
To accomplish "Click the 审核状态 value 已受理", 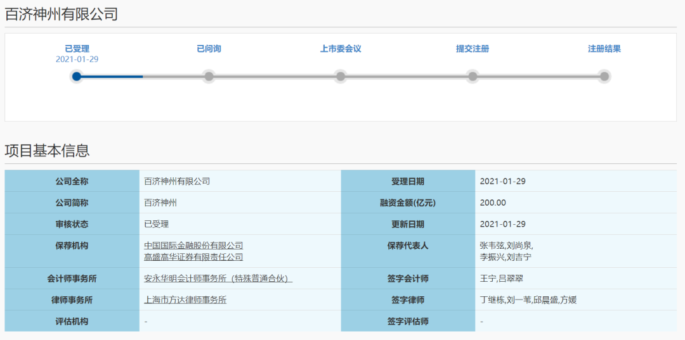I will (x=157, y=225).
